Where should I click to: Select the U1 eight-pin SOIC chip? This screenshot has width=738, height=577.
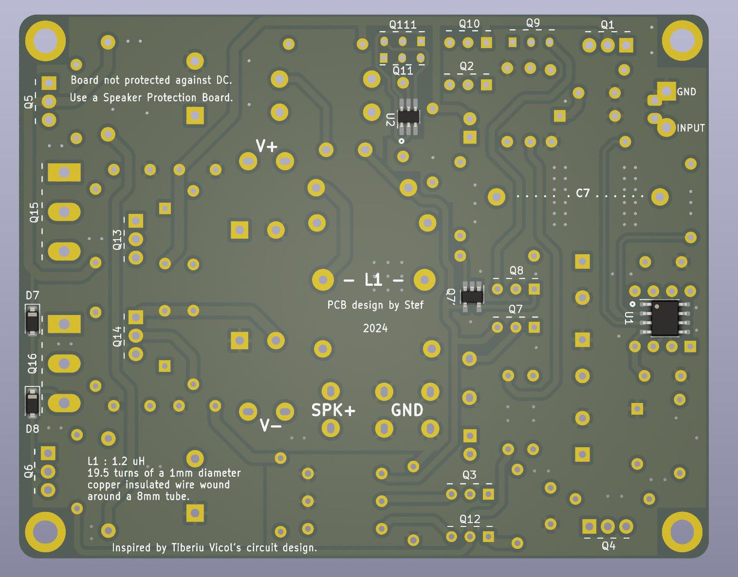point(664,318)
